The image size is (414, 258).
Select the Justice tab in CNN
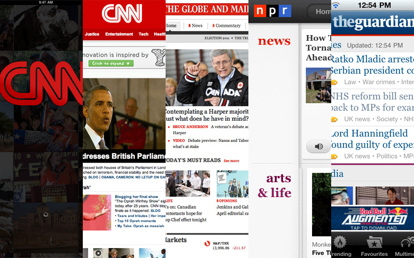point(92,34)
